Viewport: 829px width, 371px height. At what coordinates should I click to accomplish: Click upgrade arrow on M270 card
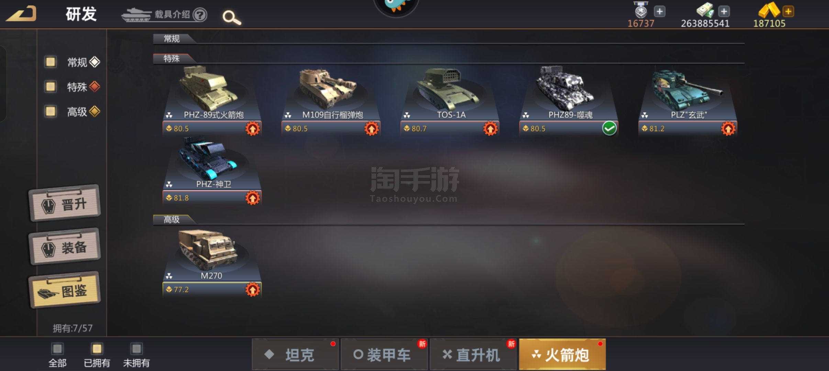coord(253,290)
